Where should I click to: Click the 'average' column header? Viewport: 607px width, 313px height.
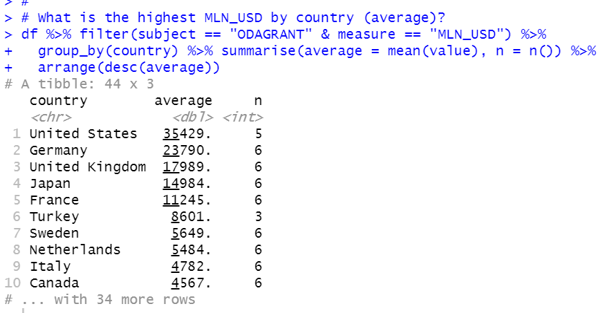coord(183,102)
